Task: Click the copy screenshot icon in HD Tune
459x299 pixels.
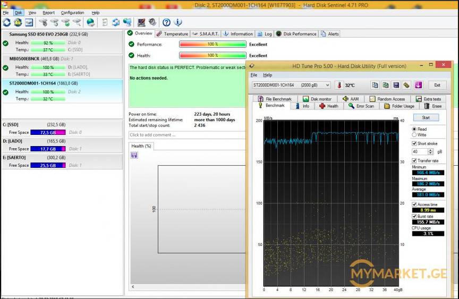Action: (x=386, y=85)
